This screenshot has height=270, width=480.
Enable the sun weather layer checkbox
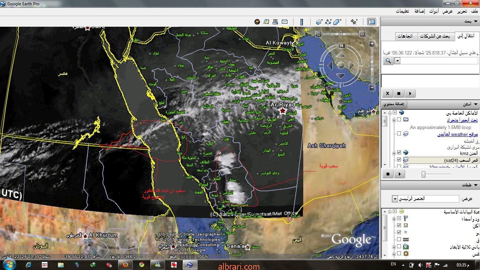399,254
